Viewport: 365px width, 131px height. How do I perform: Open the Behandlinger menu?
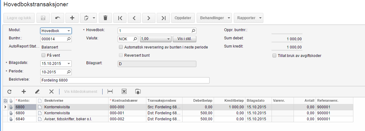214,18
